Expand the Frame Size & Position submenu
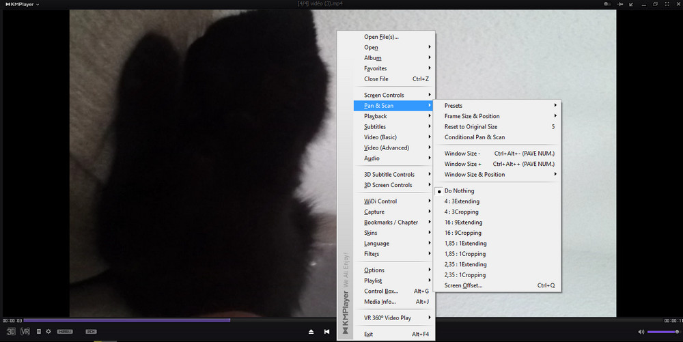Screen dimensions: 683x342 pos(497,116)
